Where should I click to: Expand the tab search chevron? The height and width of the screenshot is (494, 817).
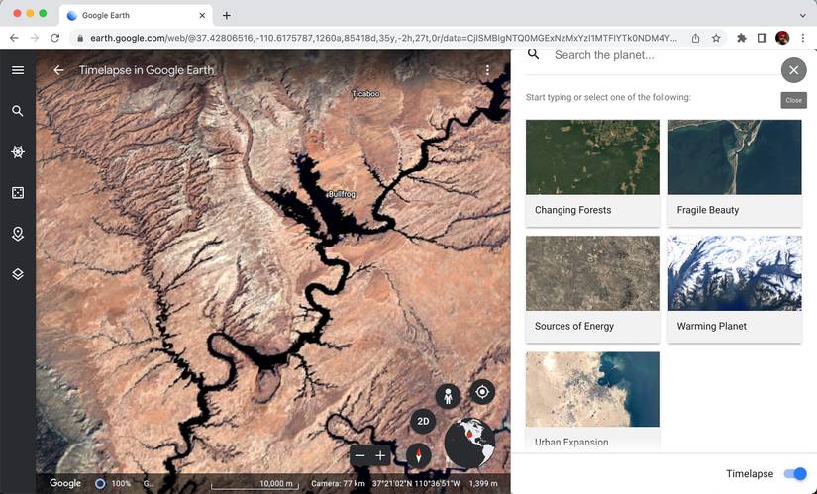click(802, 15)
